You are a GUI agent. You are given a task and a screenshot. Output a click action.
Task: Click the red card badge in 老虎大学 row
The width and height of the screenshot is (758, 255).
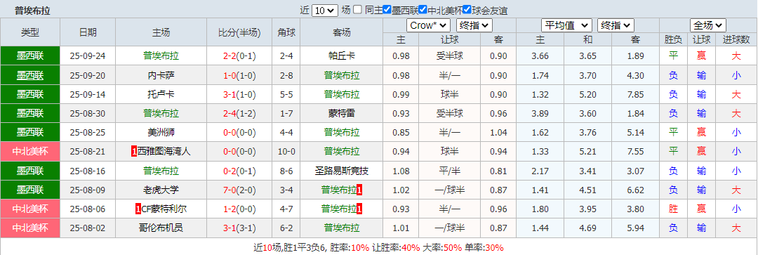point(359,190)
